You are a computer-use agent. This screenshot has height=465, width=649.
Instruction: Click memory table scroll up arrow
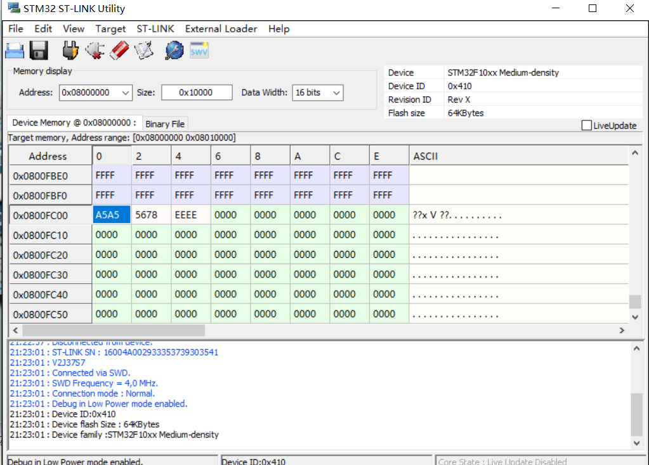click(635, 153)
